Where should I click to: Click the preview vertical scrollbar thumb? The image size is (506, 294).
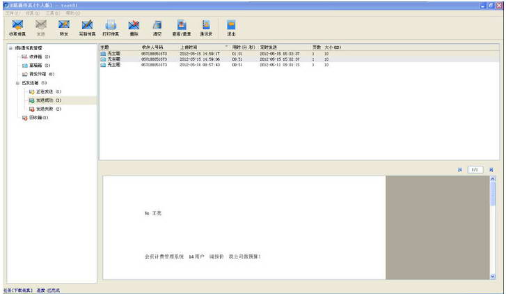[x=493, y=194]
